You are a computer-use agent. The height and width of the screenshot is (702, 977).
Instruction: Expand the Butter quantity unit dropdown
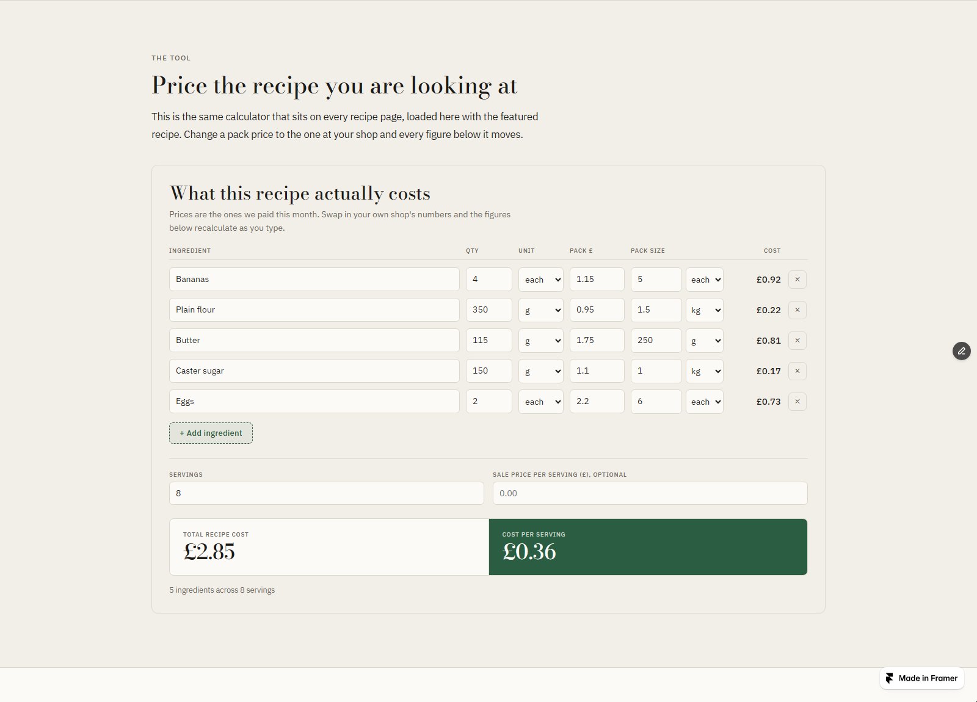[540, 341]
